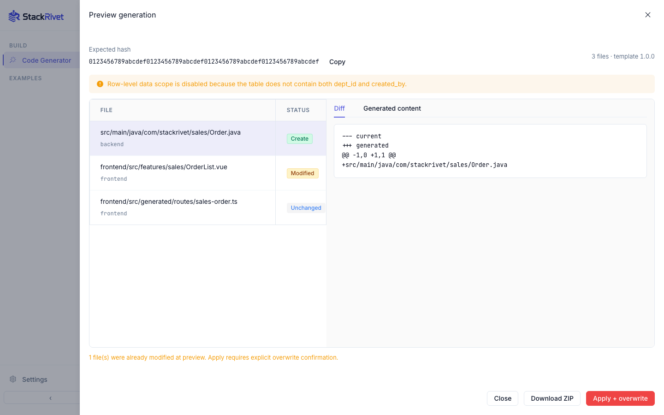Click the '@@ -1,0 +1,1 @@' diff line

[369, 155]
